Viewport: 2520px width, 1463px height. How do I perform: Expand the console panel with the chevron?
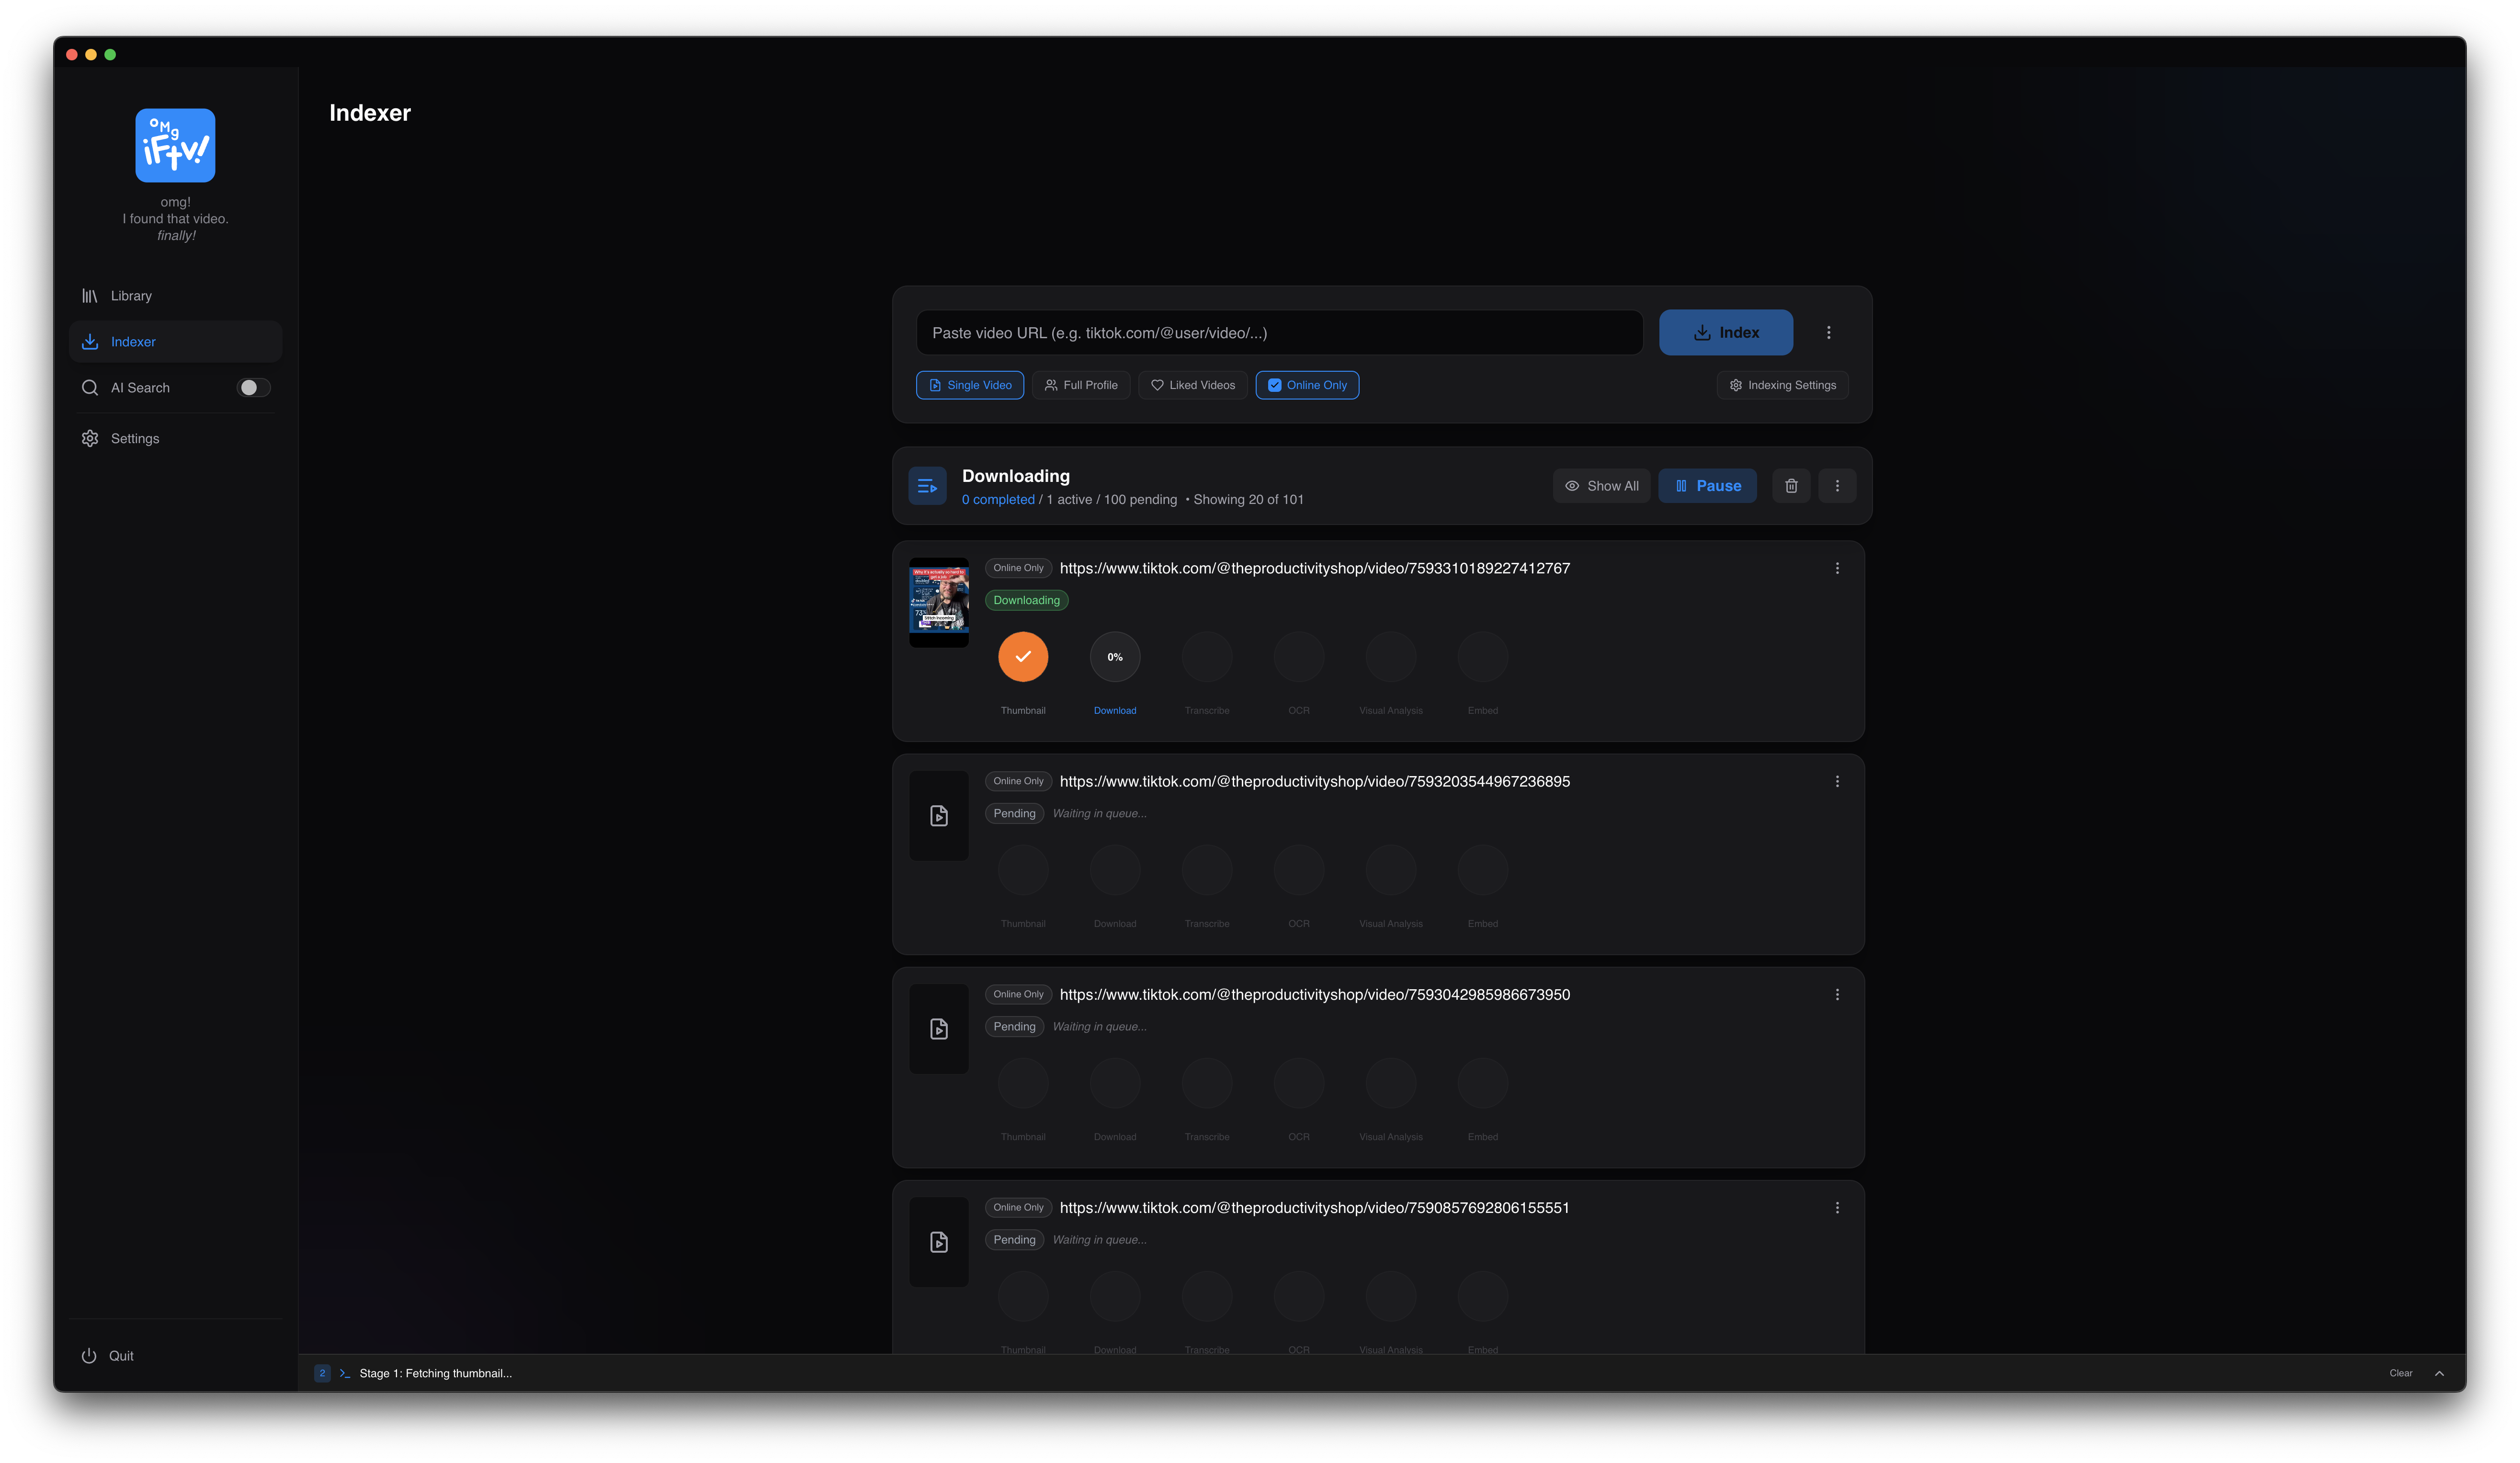[2439, 1373]
